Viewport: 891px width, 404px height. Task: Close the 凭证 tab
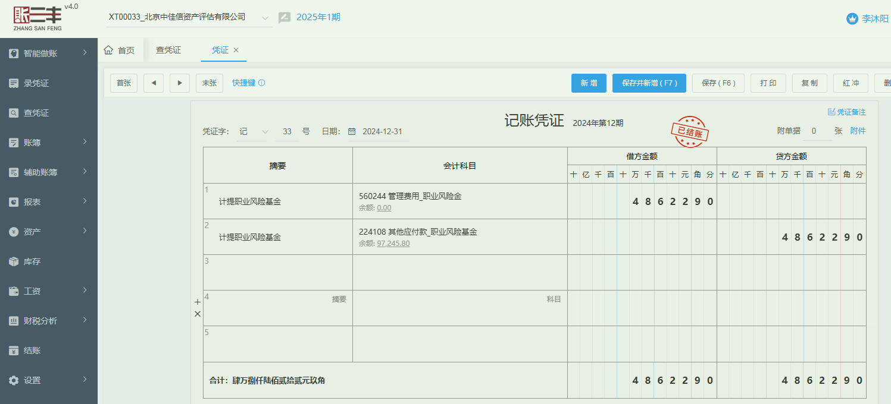coord(236,50)
